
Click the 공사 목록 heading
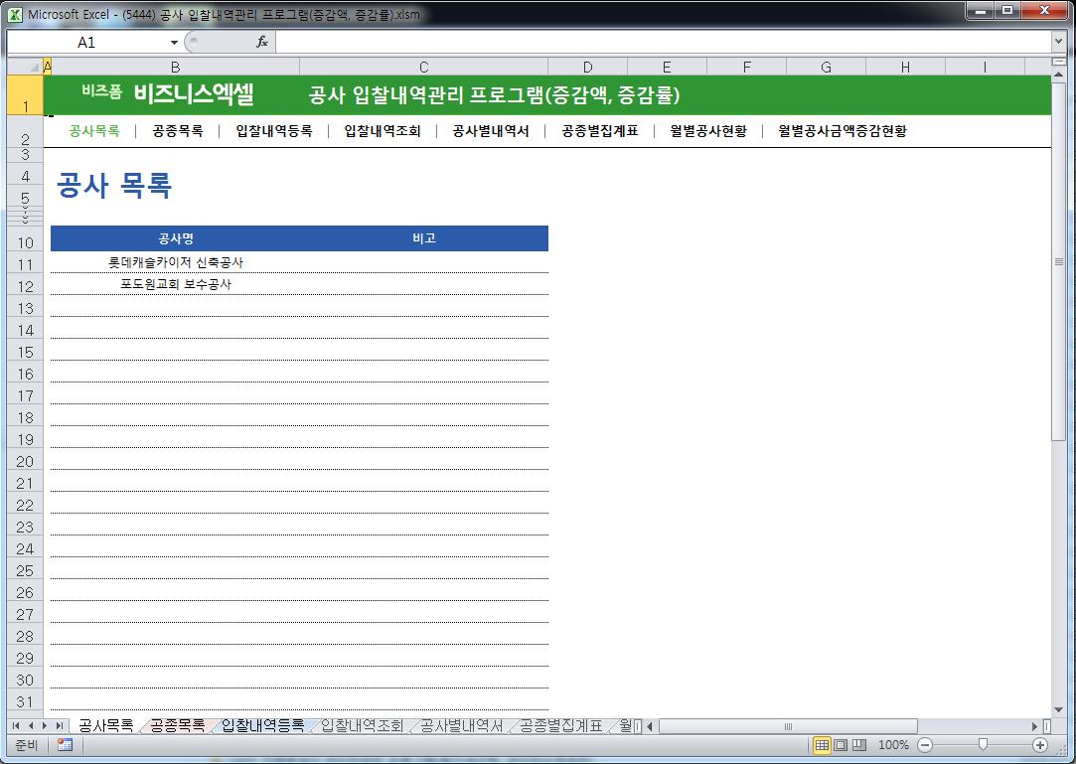(x=114, y=185)
